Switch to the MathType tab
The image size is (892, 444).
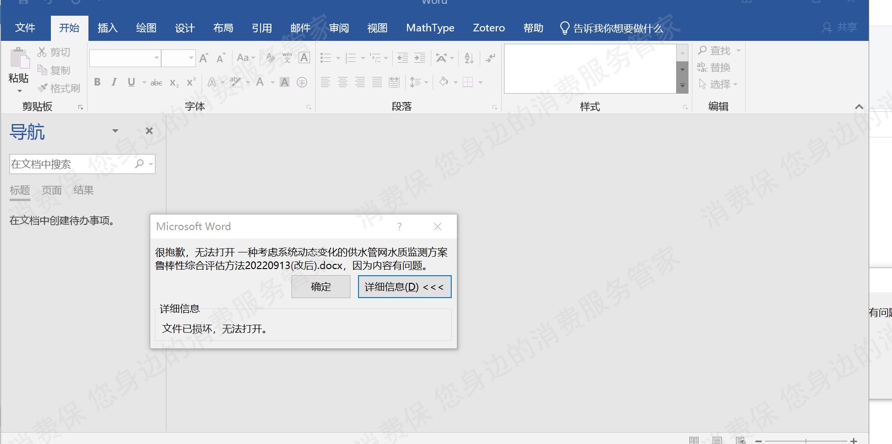coord(430,28)
